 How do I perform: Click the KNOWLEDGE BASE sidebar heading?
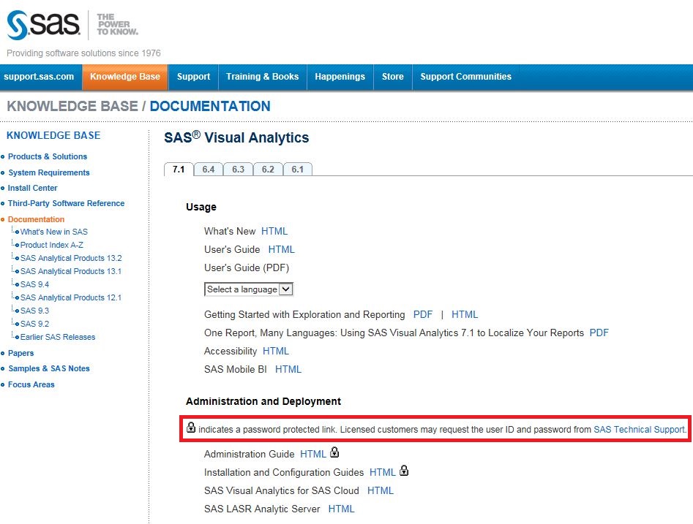(53, 135)
